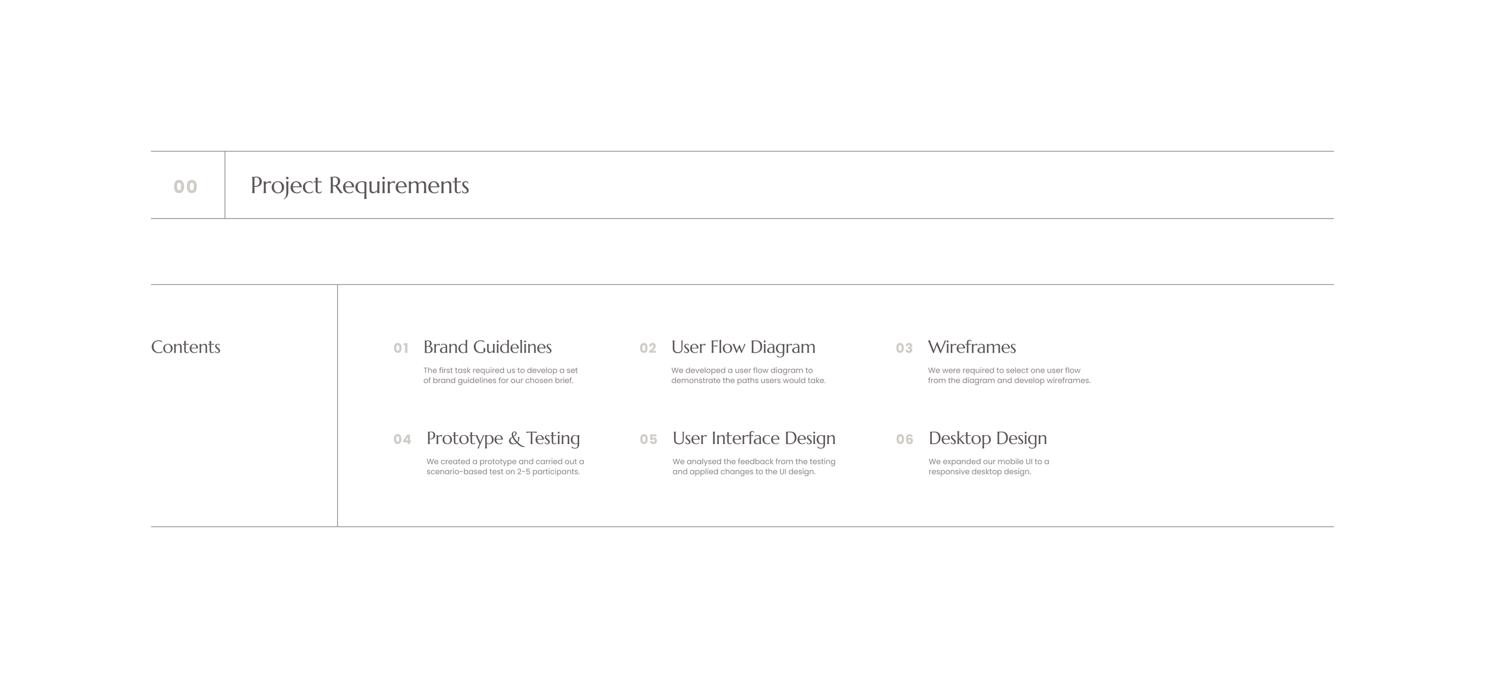This screenshot has height=678, width=1485.
Task: Click the 01 number beside Brand Guidelines
Action: pos(401,348)
